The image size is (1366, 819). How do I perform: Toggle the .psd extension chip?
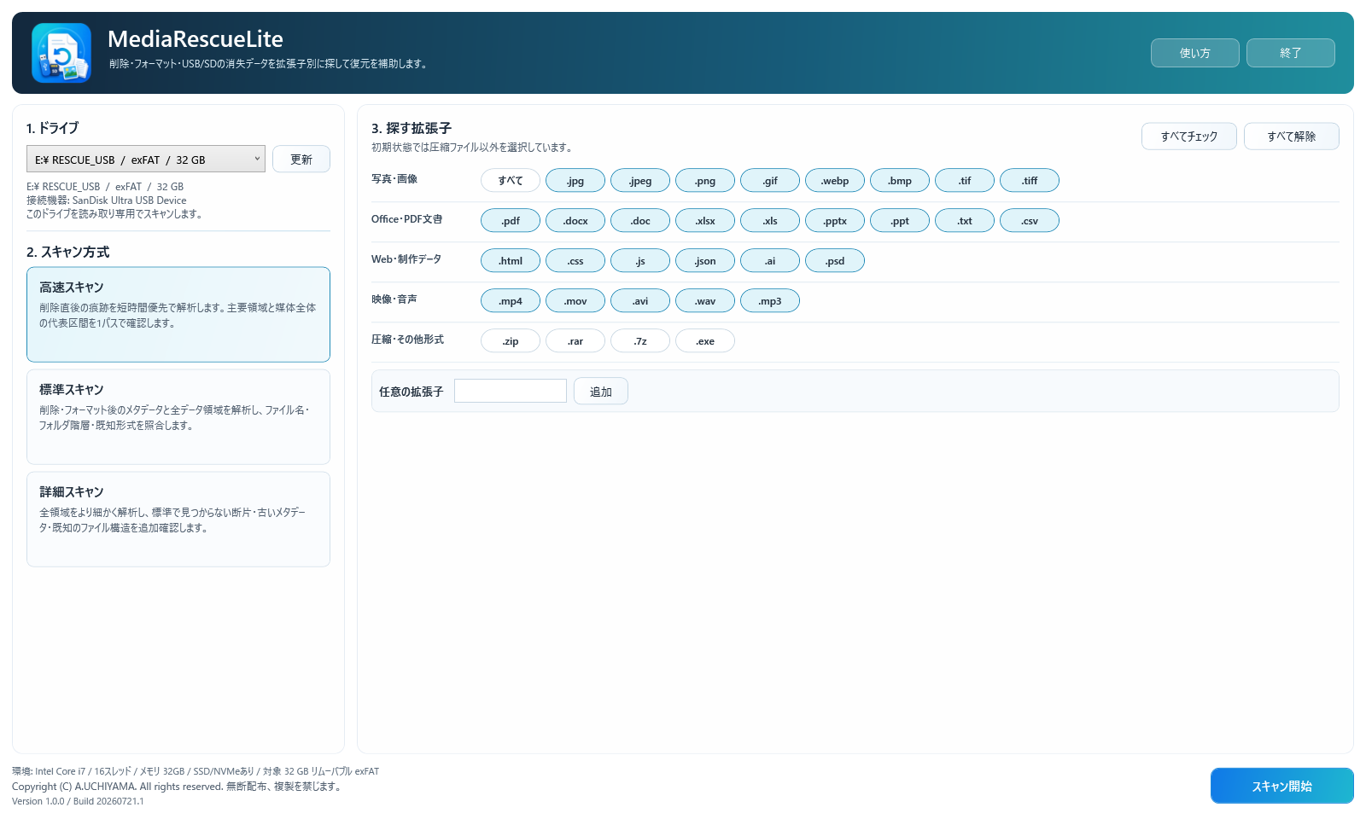835,261
